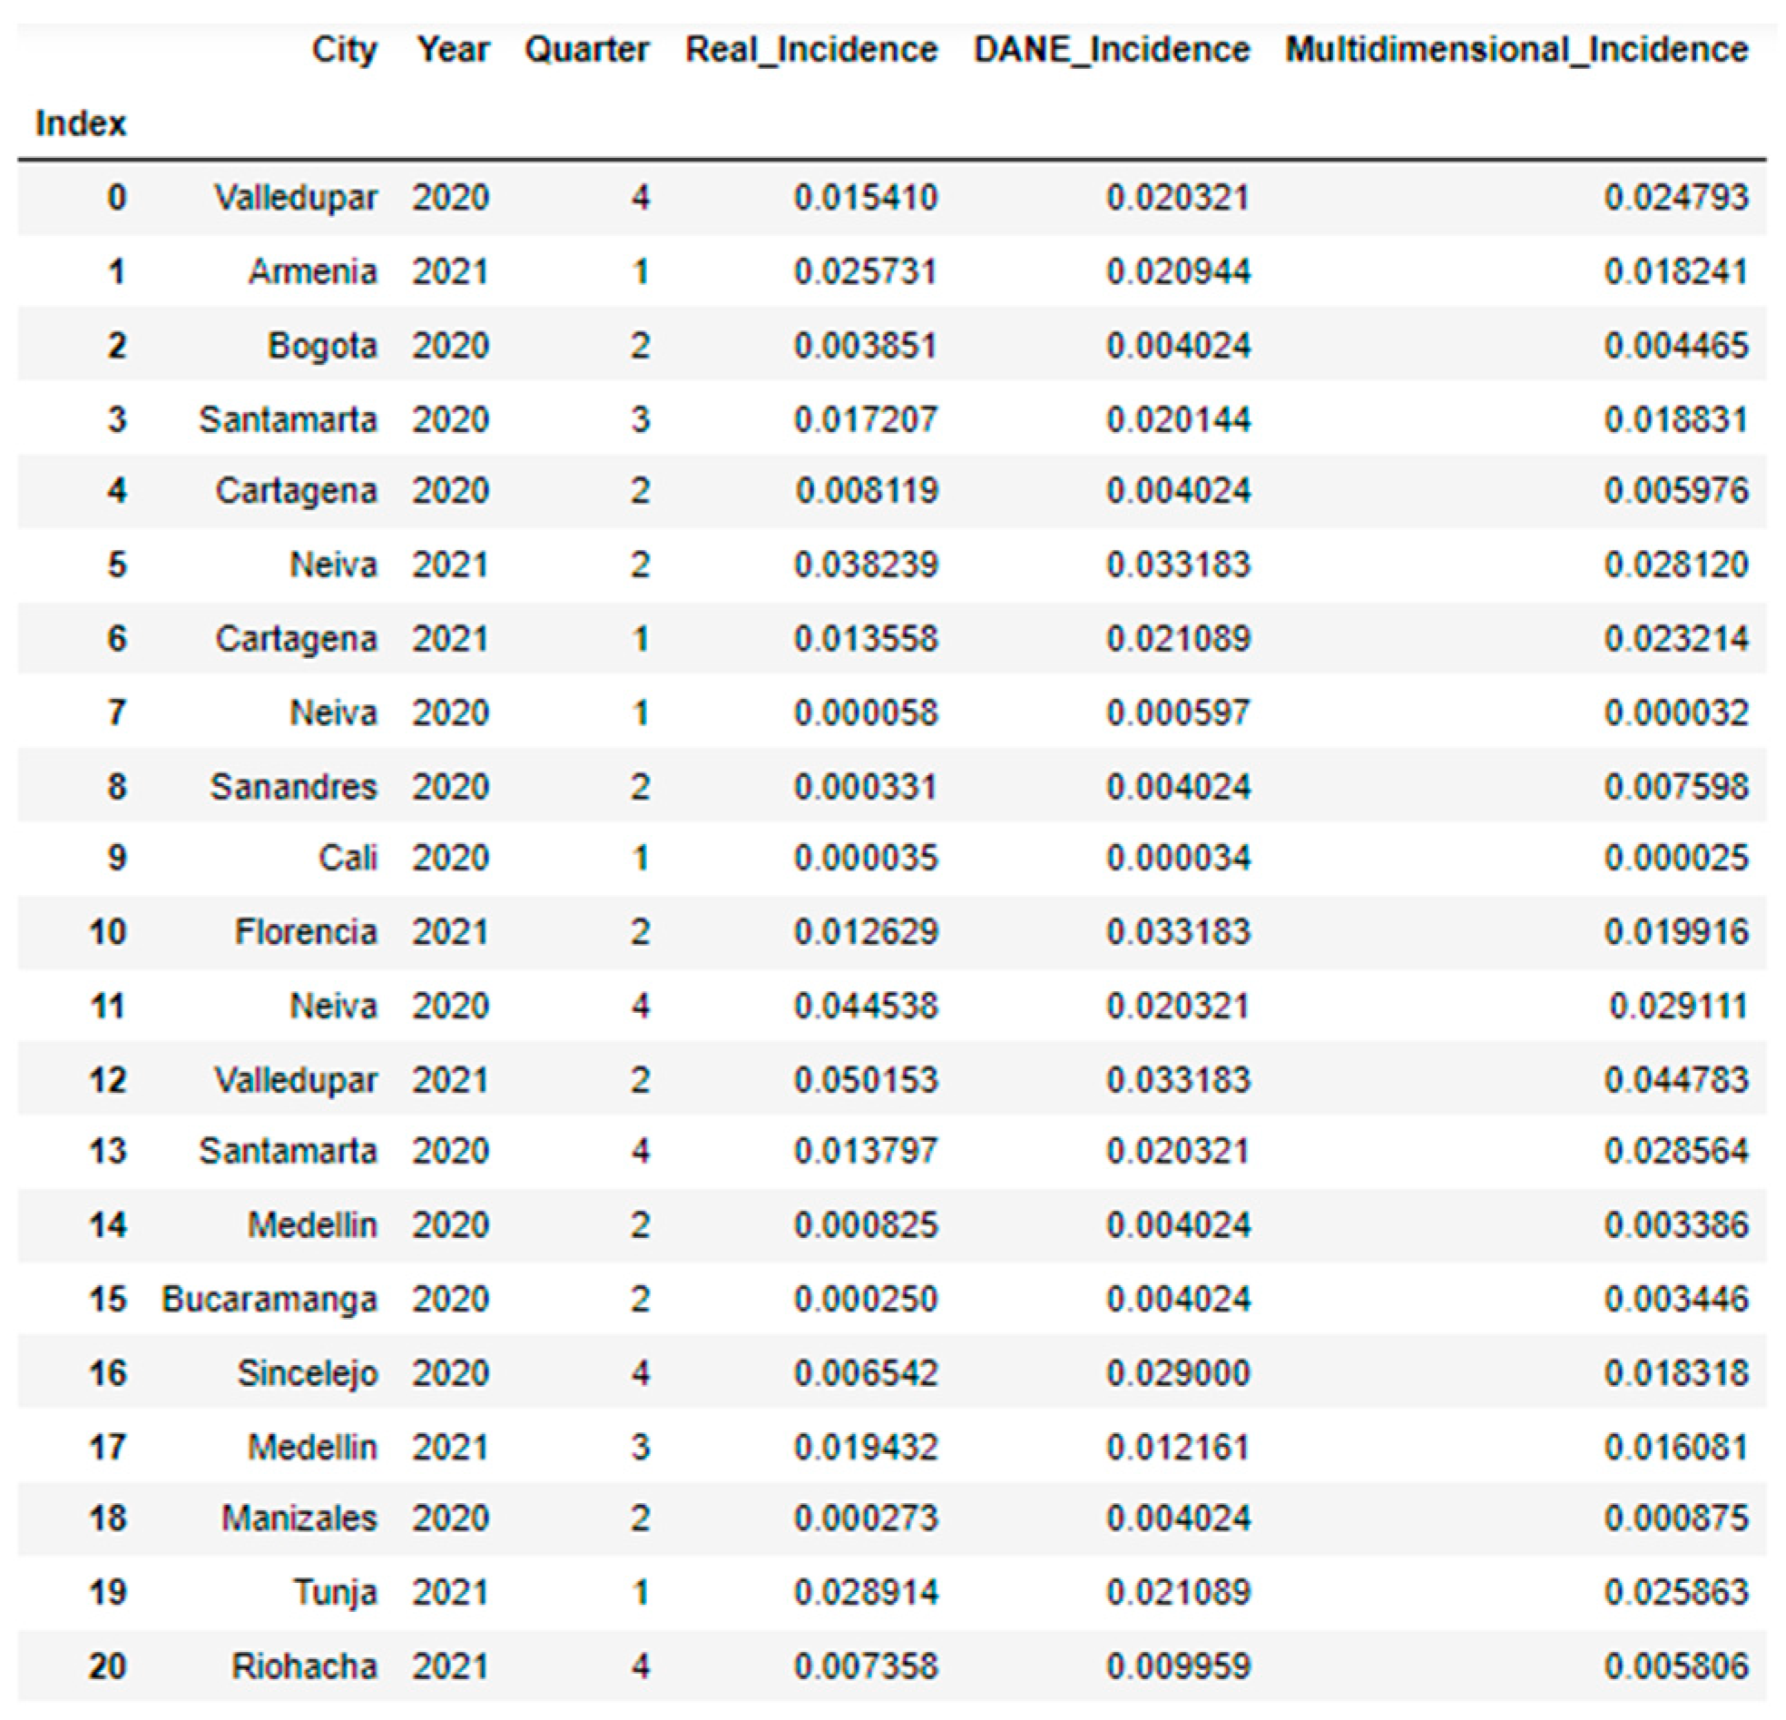
Task: Click Real_Incidence value 0.000035 for Cali
Action: pos(866,858)
